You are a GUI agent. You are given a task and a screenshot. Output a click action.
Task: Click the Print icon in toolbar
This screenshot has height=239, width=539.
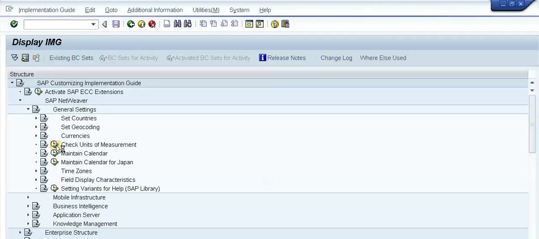click(x=167, y=24)
